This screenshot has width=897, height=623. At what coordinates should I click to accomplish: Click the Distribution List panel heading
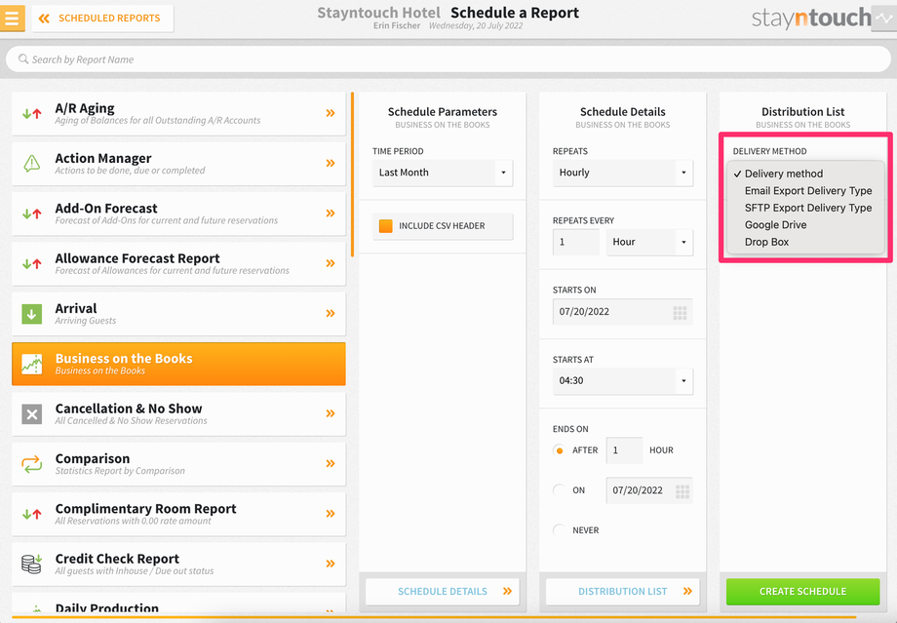802,112
